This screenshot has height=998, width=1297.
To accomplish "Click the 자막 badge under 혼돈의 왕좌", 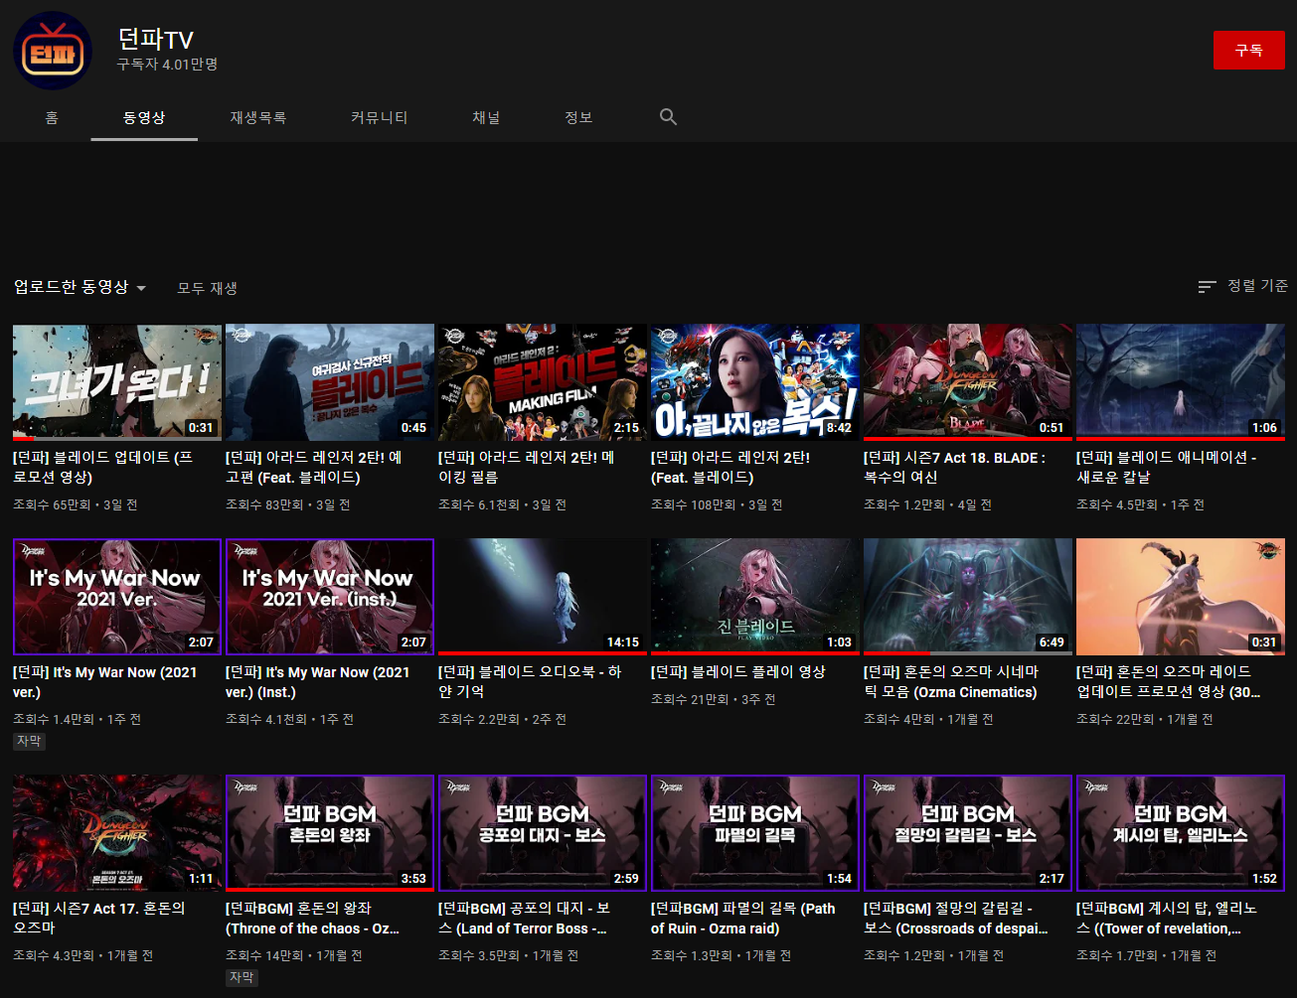I will (242, 977).
